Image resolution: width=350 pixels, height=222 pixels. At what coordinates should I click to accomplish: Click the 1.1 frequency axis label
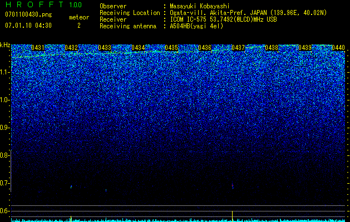click(4, 72)
